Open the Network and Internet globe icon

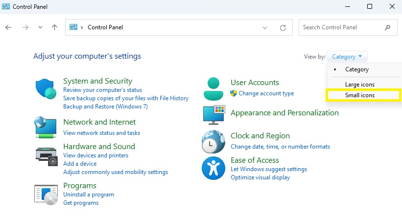(x=46, y=127)
